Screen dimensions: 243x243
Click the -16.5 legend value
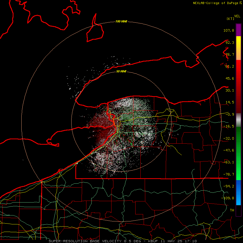pyautogui.click(x=229, y=126)
